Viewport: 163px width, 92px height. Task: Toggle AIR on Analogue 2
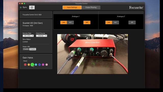pos(132,22)
